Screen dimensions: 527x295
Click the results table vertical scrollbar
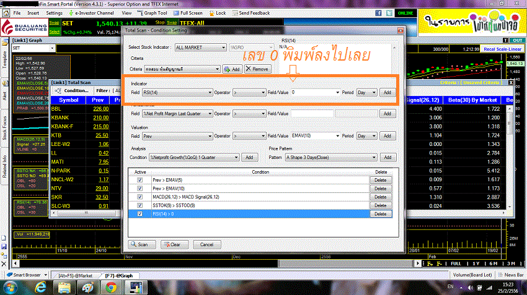[x=510, y=157]
